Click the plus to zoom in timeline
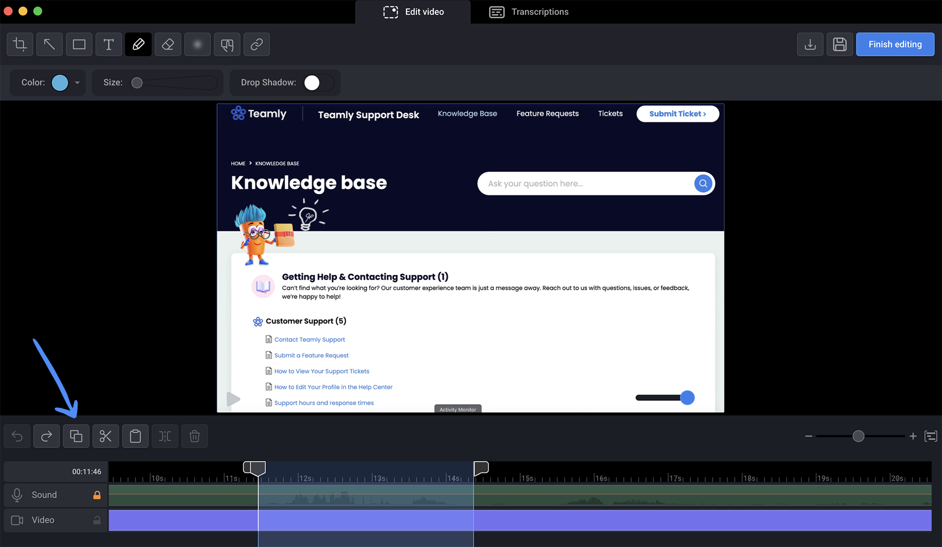Screen dimensions: 942x547 913,436
